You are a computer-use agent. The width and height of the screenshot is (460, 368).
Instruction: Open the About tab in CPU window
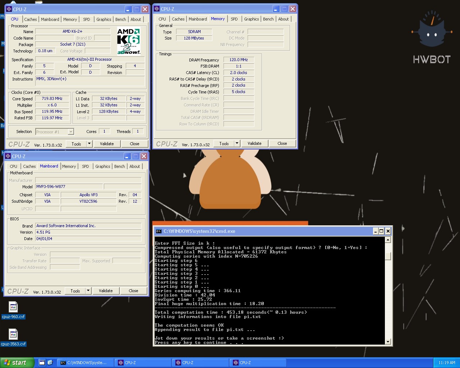pos(136,19)
